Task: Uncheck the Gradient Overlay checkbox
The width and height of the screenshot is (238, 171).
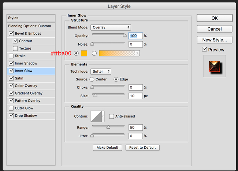Action: click(x=11, y=93)
